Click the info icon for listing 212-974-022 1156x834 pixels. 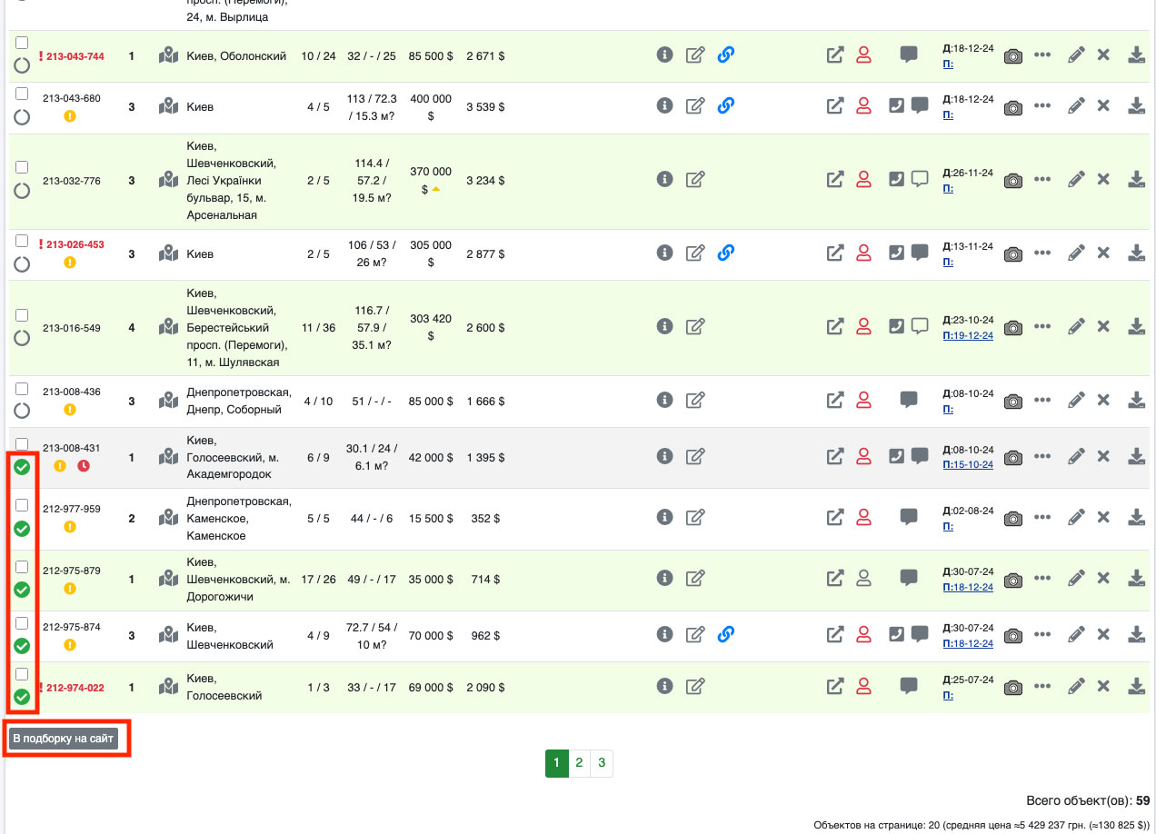[x=664, y=686]
